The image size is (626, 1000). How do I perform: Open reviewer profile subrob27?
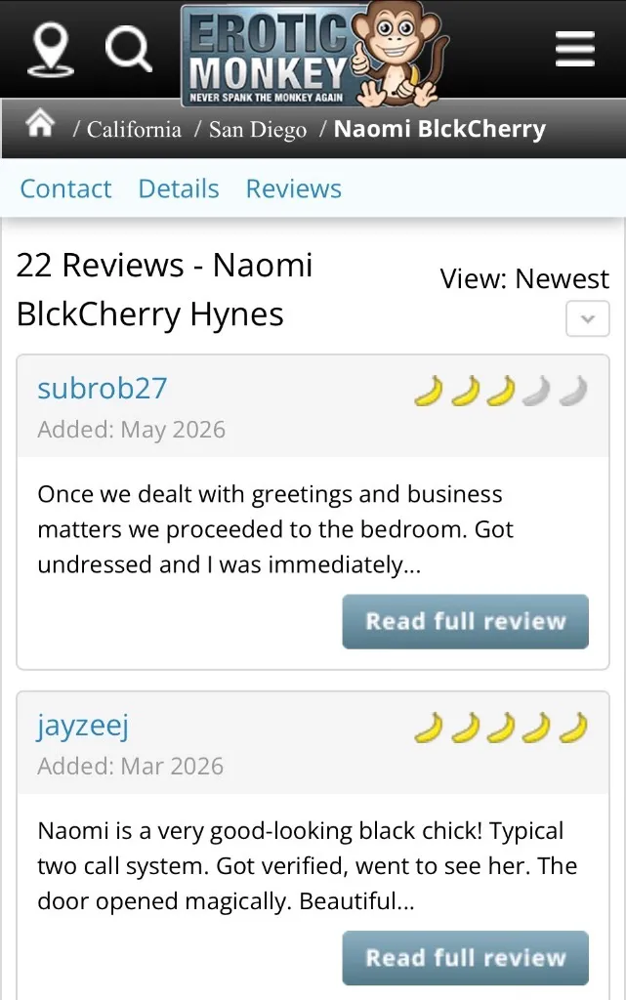tap(103, 389)
